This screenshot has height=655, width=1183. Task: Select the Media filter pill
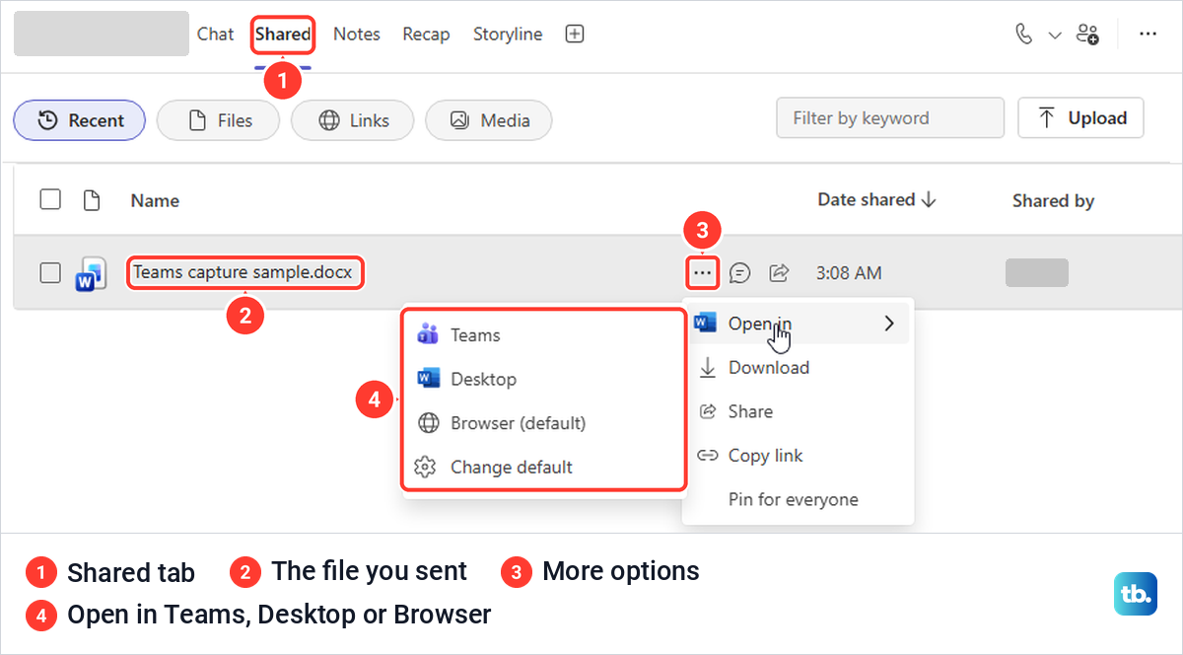click(488, 120)
